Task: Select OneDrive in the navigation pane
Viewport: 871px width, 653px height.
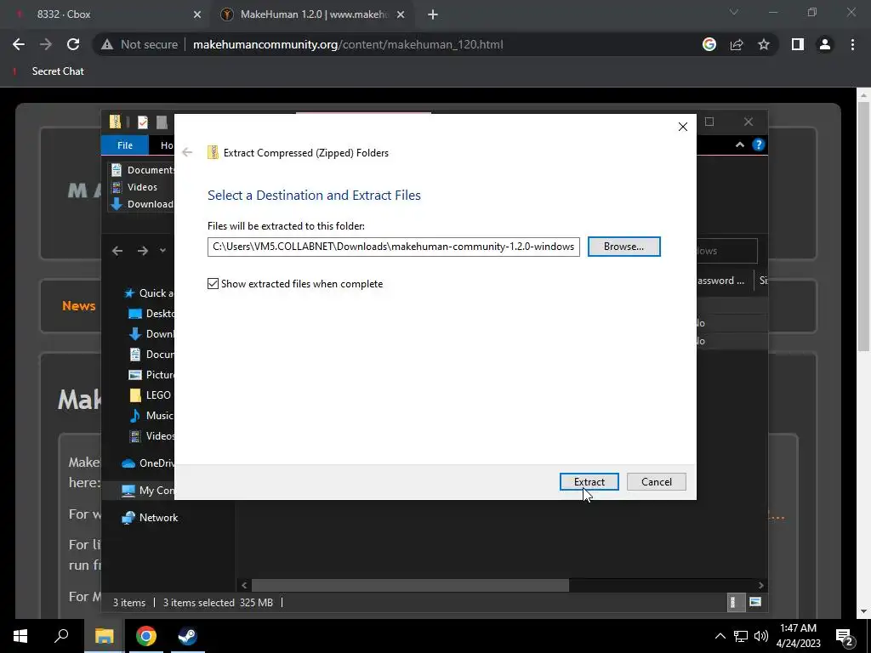Action: [x=148, y=463]
